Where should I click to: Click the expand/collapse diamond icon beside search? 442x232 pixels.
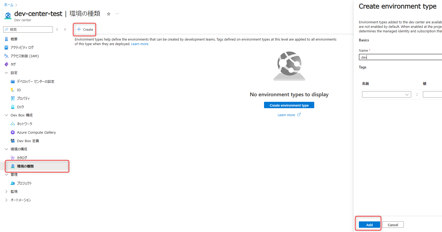[57, 29]
